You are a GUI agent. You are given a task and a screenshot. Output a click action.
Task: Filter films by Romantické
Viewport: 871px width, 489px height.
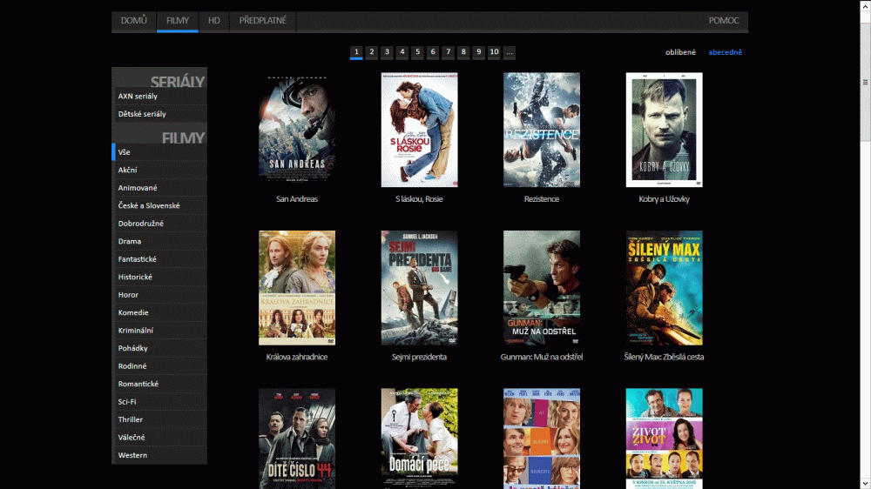coord(159,384)
